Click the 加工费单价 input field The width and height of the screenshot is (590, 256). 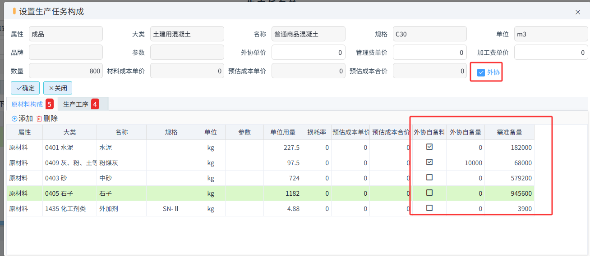pyautogui.click(x=551, y=52)
